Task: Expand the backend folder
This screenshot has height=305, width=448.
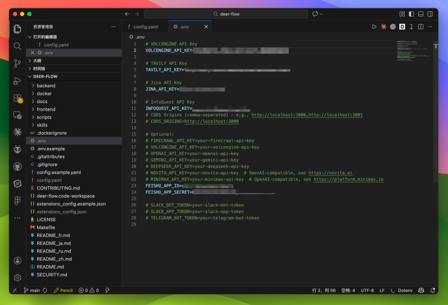Action: pos(46,86)
